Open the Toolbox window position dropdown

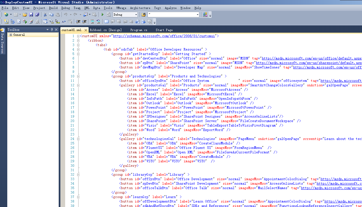(48, 30)
